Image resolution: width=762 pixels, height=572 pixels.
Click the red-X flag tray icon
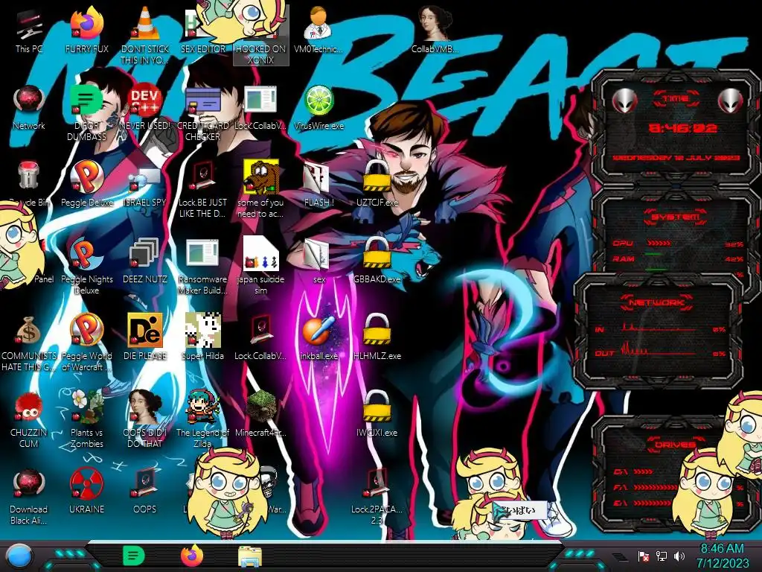point(644,556)
